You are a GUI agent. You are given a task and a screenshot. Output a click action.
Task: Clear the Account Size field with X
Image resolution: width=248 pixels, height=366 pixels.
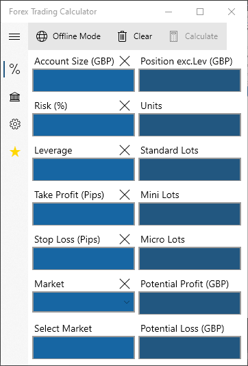(125, 61)
